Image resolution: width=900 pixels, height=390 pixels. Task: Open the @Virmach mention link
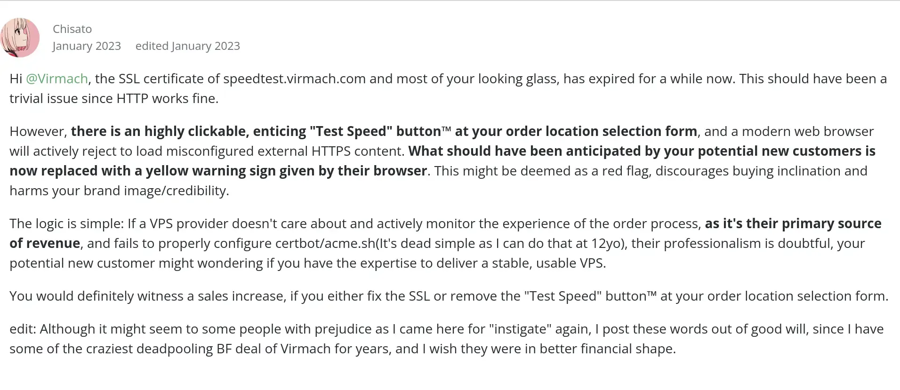tap(56, 79)
